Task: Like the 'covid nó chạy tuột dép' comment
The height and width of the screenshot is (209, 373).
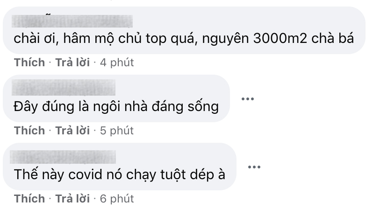Action: coord(29,199)
